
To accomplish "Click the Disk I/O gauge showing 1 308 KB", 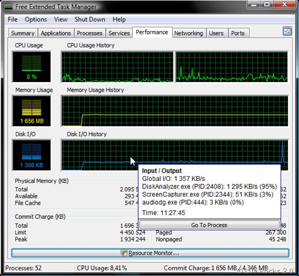I will pos(32,155).
